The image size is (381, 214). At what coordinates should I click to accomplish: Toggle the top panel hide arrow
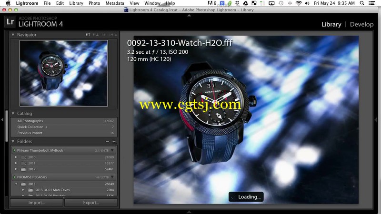click(x=189, y=15)
